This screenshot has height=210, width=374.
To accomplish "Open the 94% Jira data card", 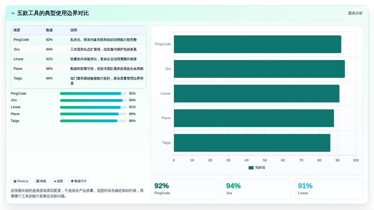I will pos(257,189).
